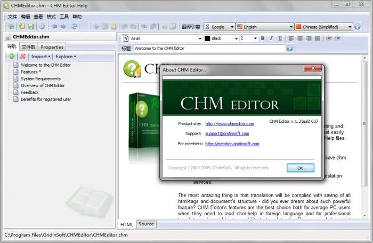This screenshot has height=243, width=373.
Task: Click the orange page icon in toolbar
Action: (113, 27)
